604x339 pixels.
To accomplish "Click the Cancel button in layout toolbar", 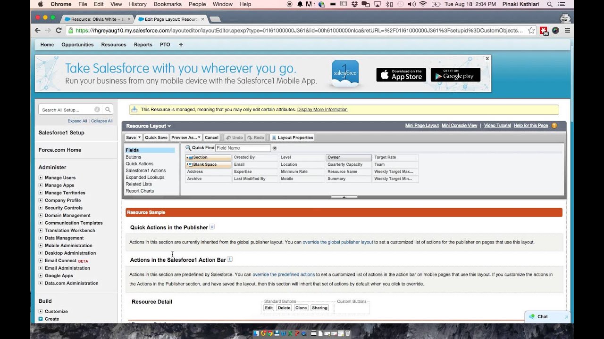I will (x=211, y=137).
